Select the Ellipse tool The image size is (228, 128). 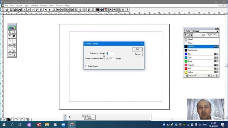[10, 47]
